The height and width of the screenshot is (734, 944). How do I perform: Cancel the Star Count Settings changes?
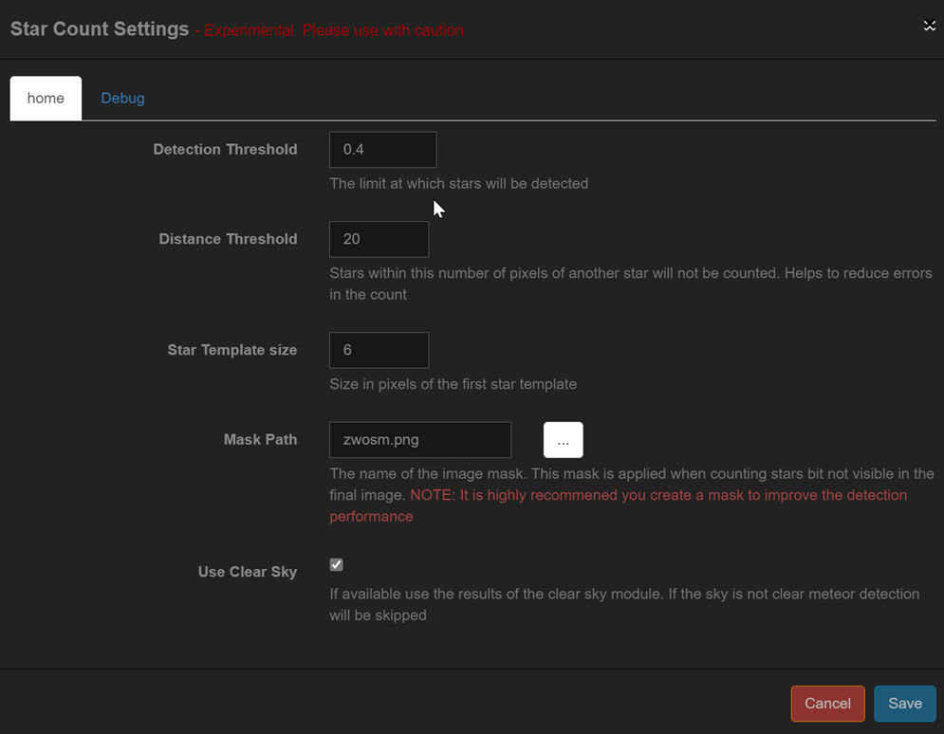827,704
